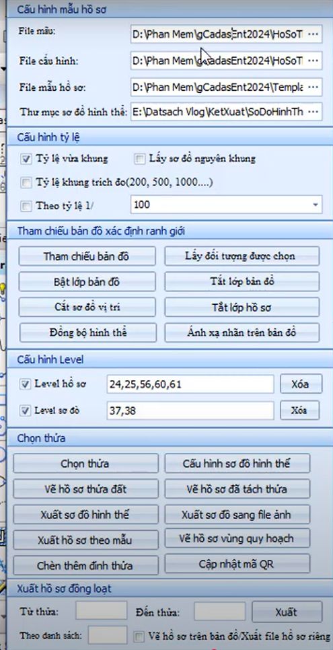
Task: Click Đồng bộ hình thể button
Action: pos(88,332)
